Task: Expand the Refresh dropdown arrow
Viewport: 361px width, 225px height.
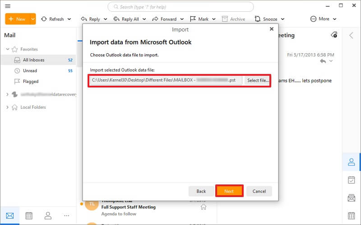Action: (69, 19)
